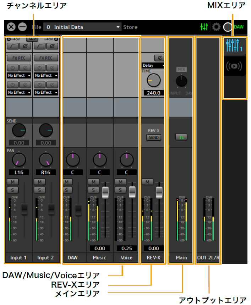Toggle +48V phantom power on Input 1
Screen dimensions: 251x305
[x=8, y=39]
